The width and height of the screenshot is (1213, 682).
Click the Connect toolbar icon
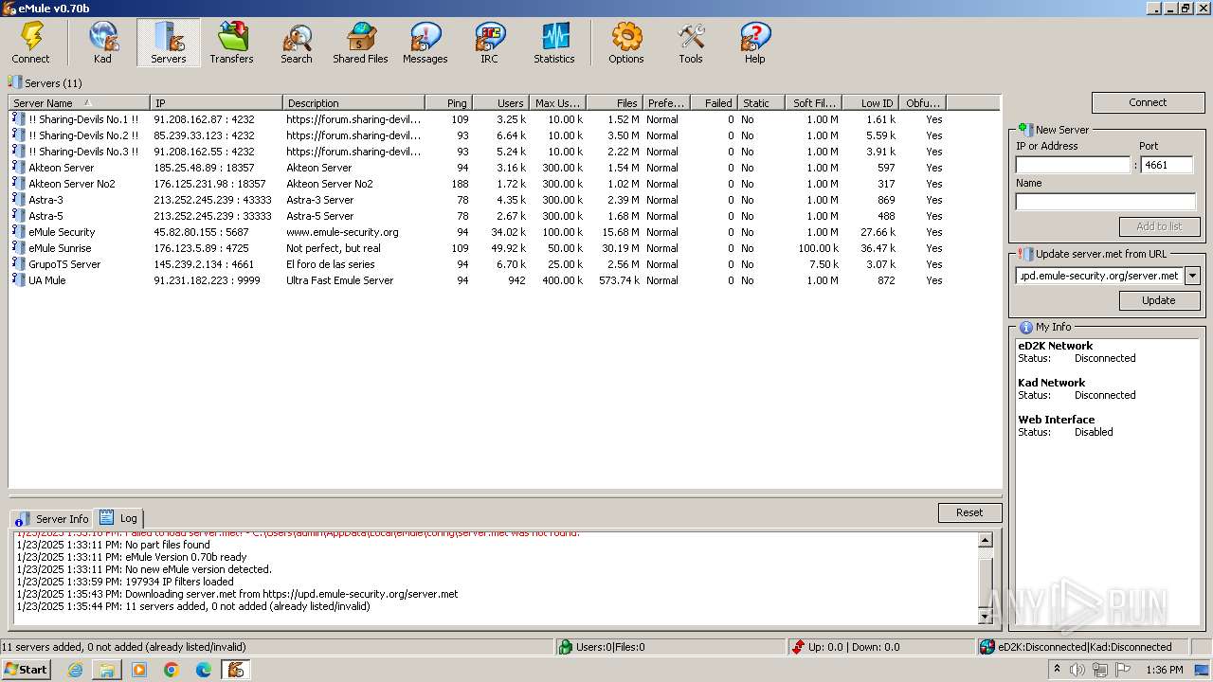(31, 44)
